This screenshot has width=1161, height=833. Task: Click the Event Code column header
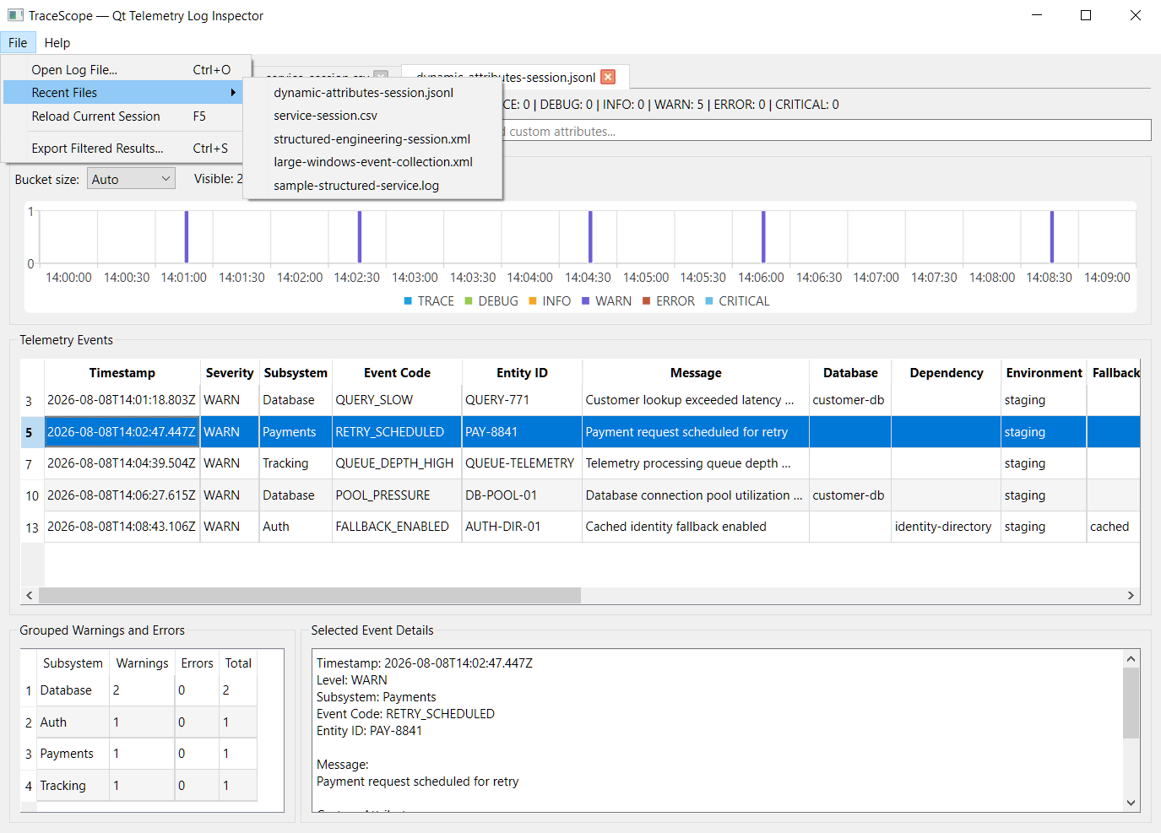coord(397,373)
